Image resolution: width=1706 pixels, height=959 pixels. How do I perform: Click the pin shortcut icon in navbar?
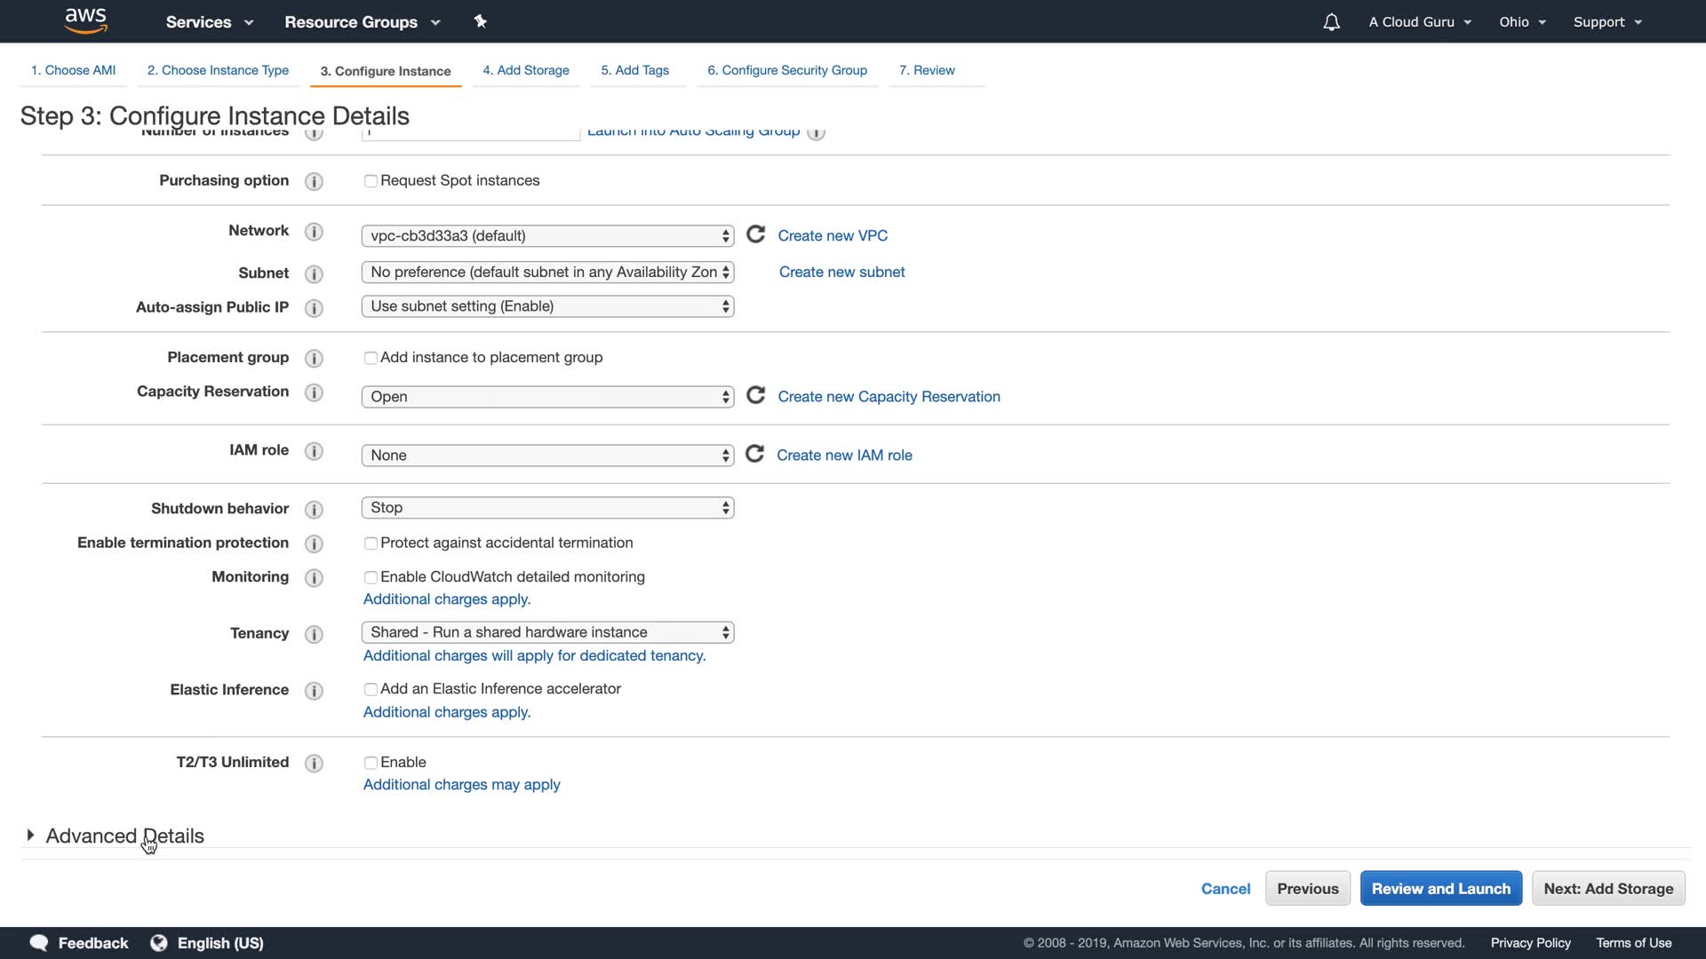[x=480, y=21]
